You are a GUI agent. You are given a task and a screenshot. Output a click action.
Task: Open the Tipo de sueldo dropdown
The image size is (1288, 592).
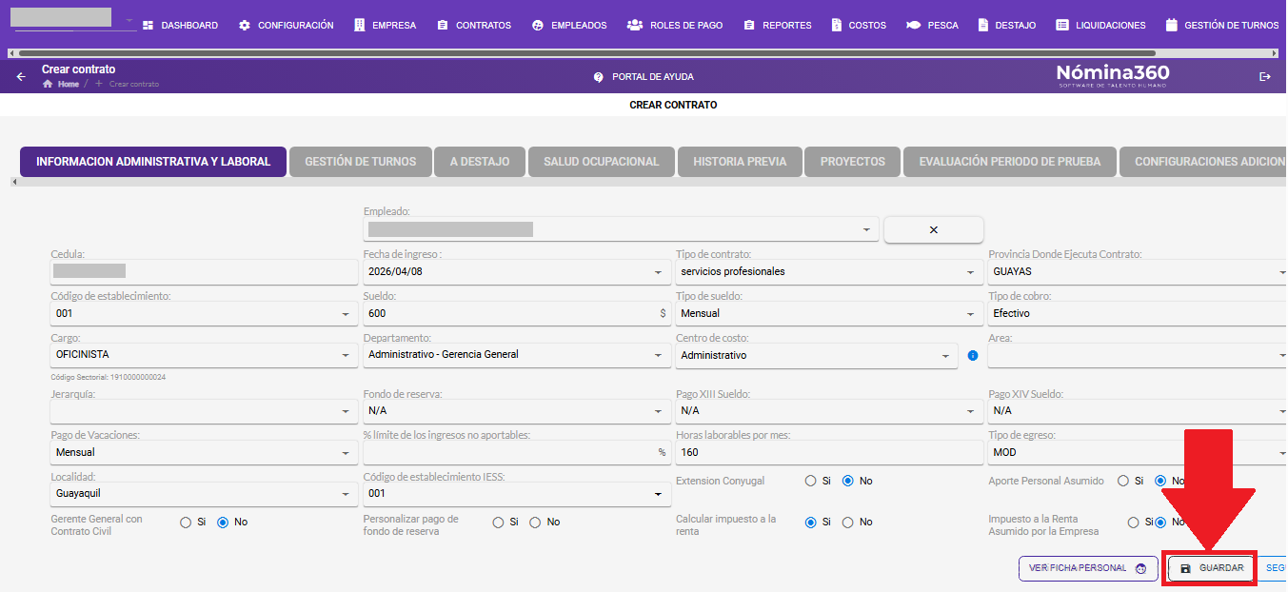[x=829, y=313]
